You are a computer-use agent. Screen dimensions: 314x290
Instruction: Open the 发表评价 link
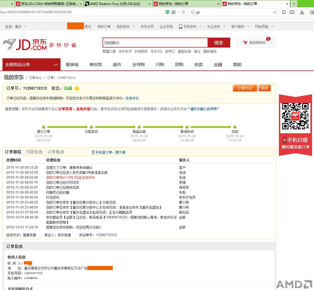(x=132, y=98)
